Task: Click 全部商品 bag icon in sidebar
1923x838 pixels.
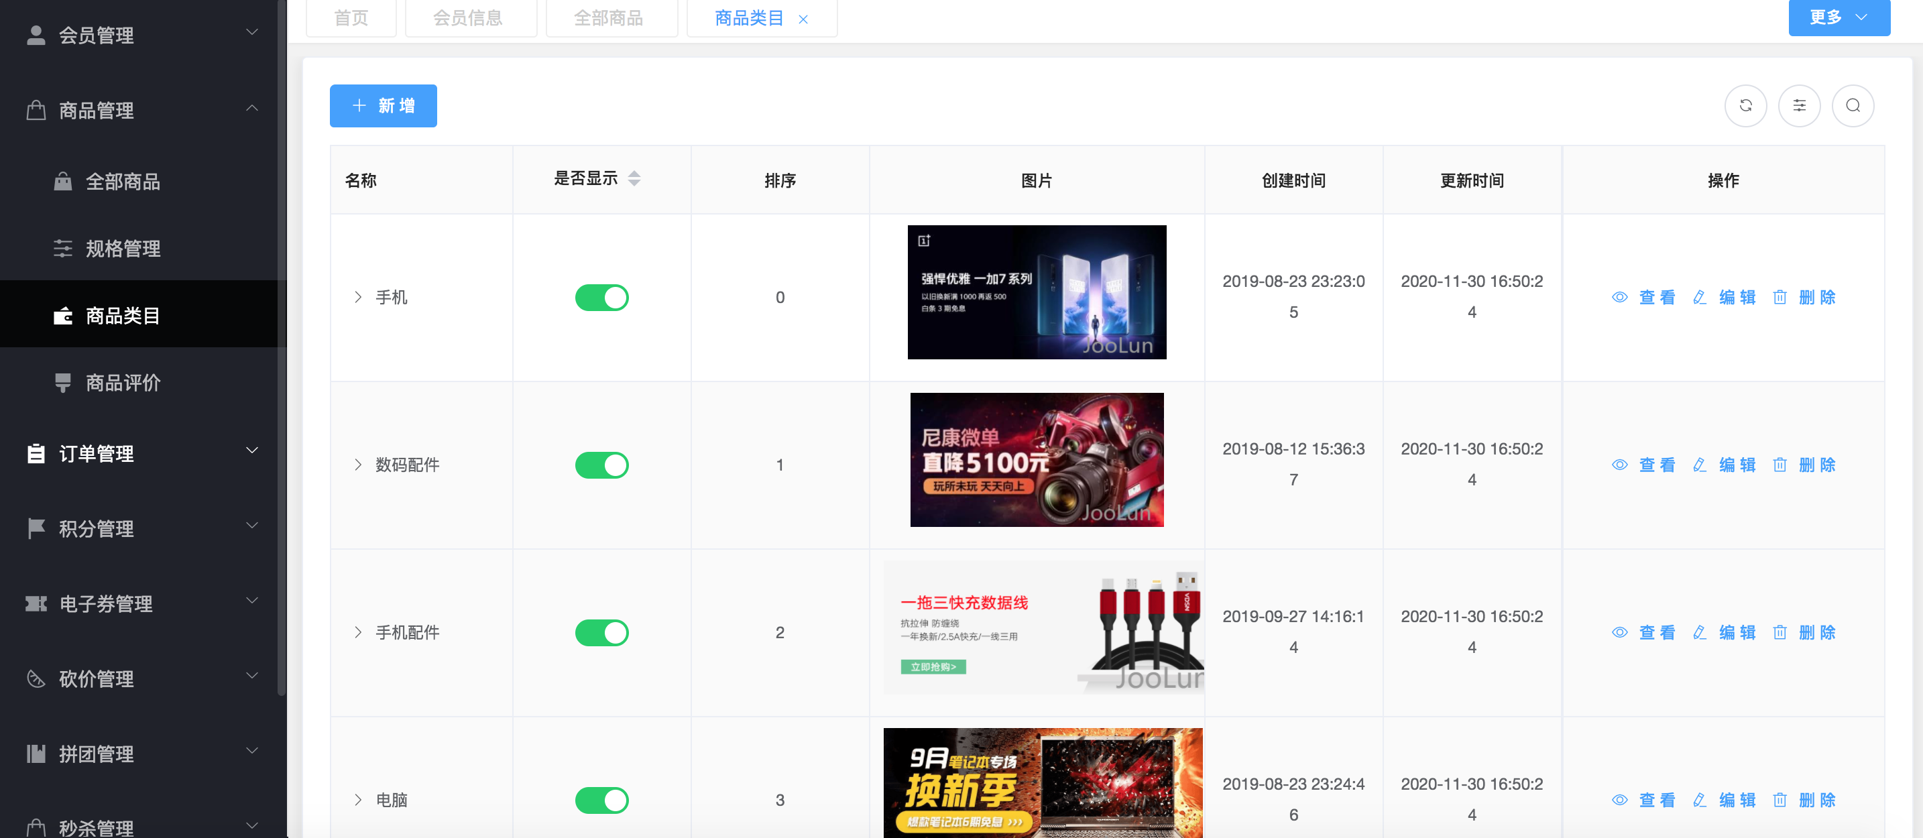Action: coord(63,181)
